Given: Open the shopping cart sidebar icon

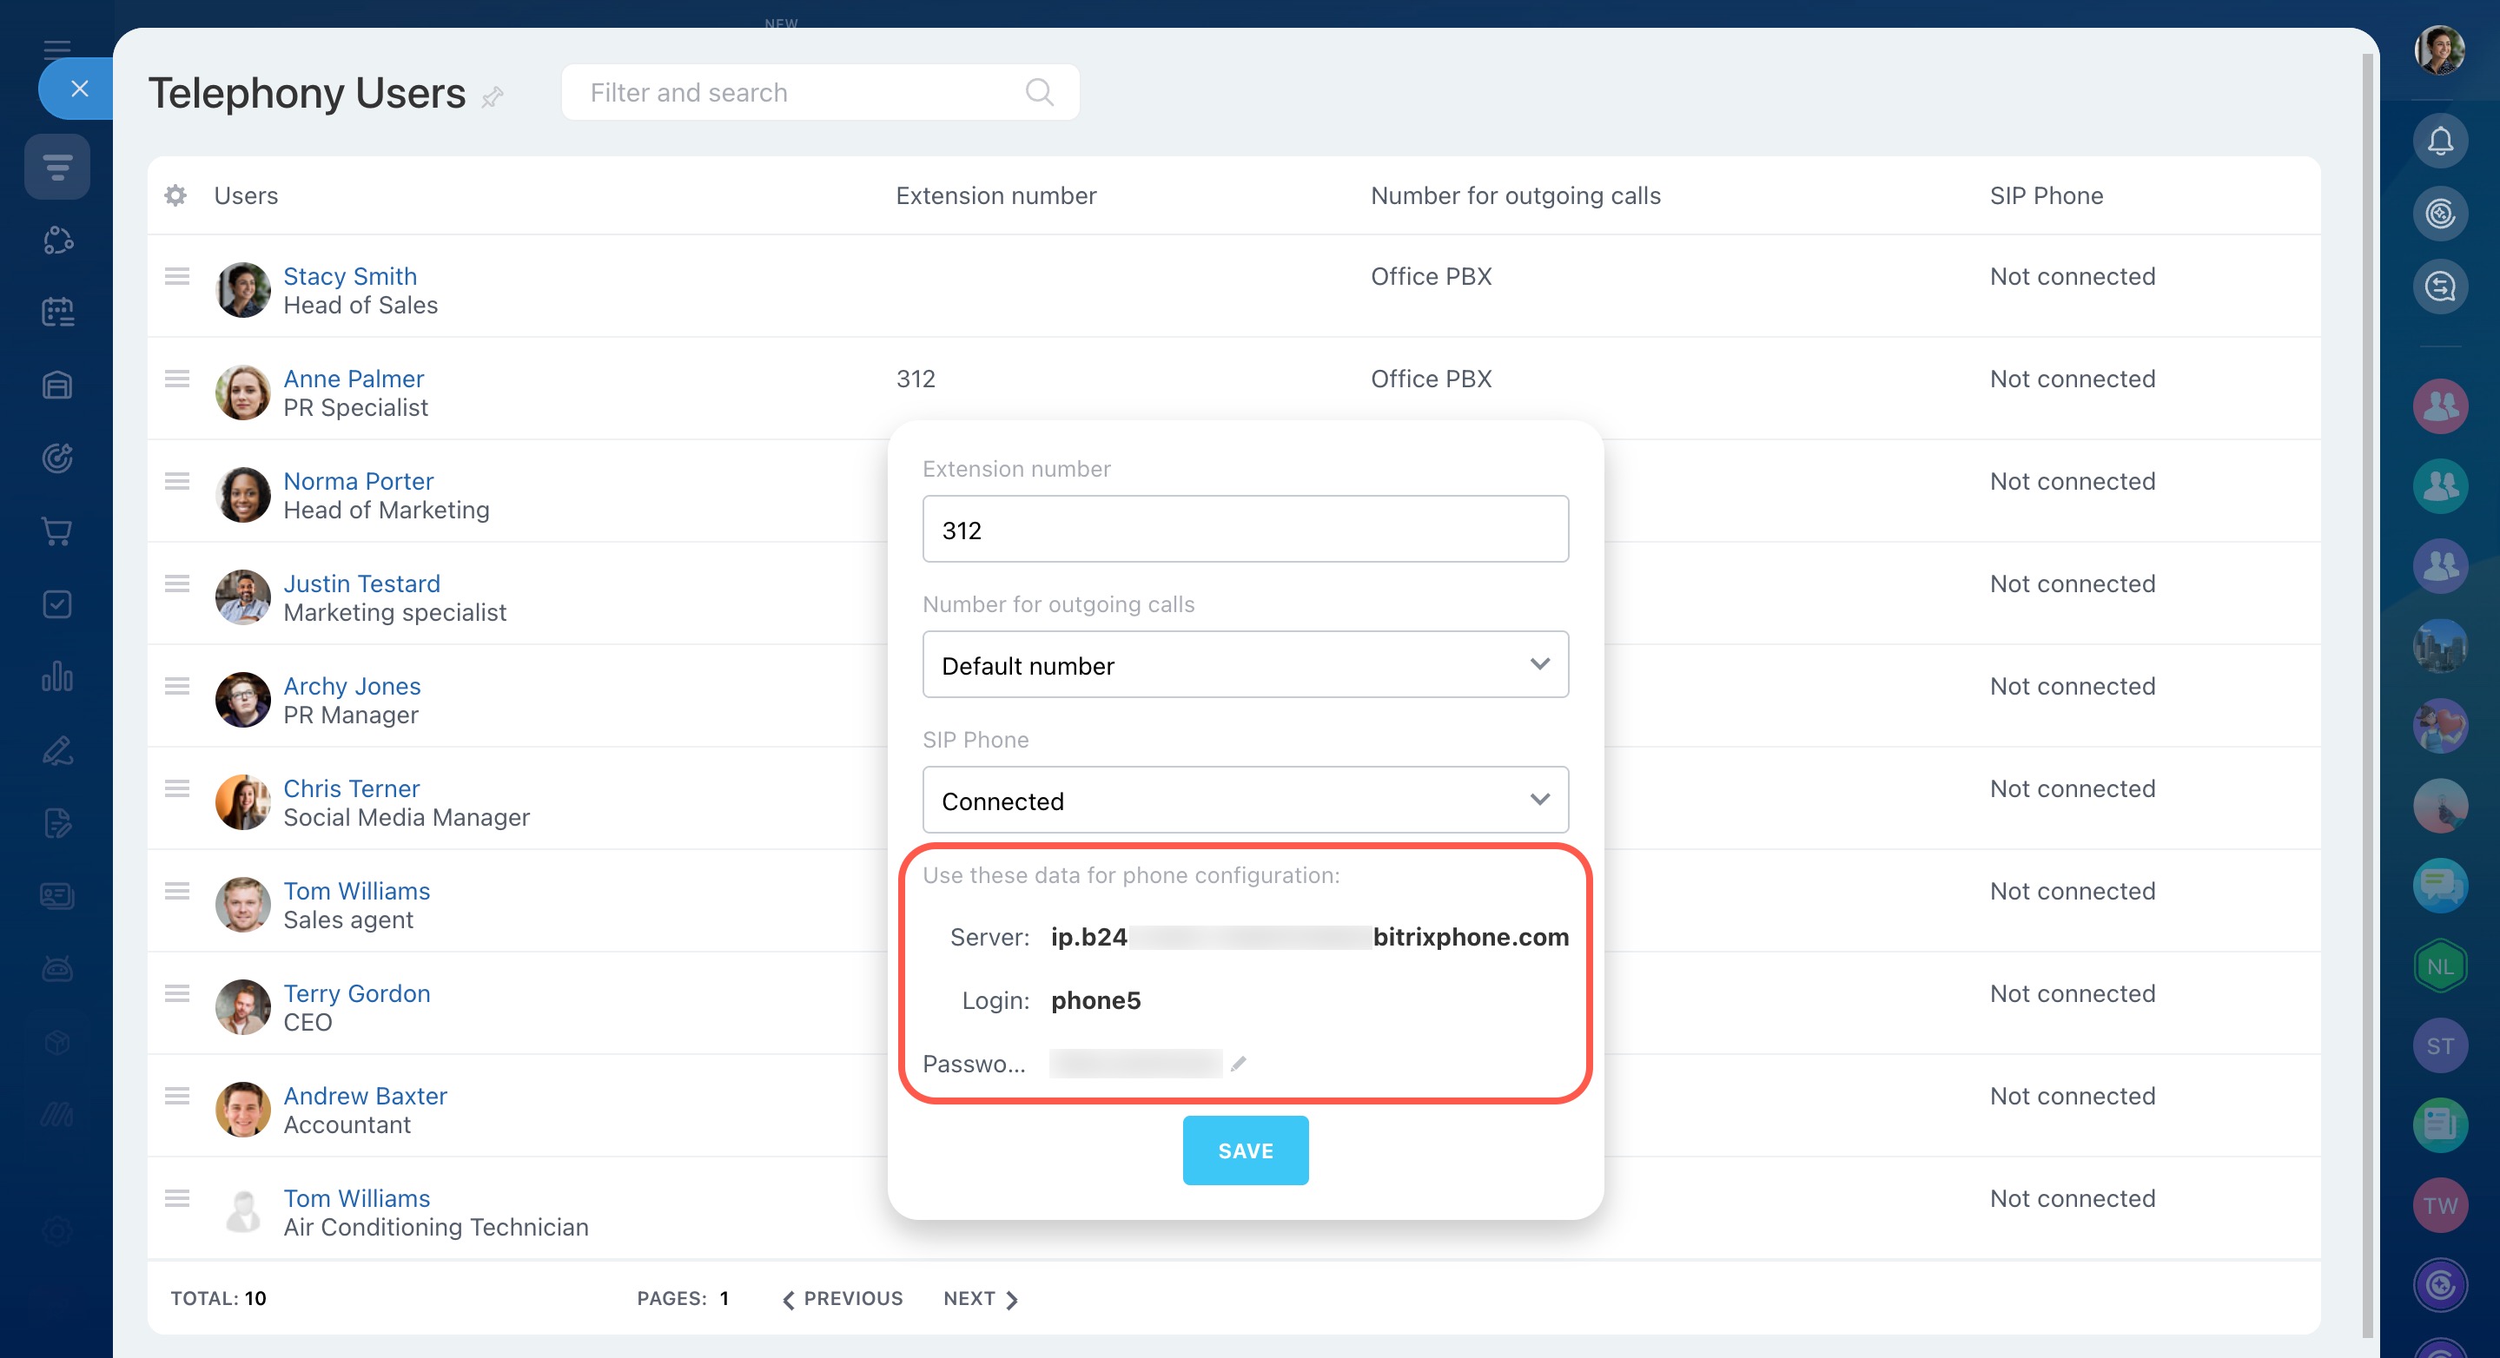Looking at the screenshot, I should [57, 531].
